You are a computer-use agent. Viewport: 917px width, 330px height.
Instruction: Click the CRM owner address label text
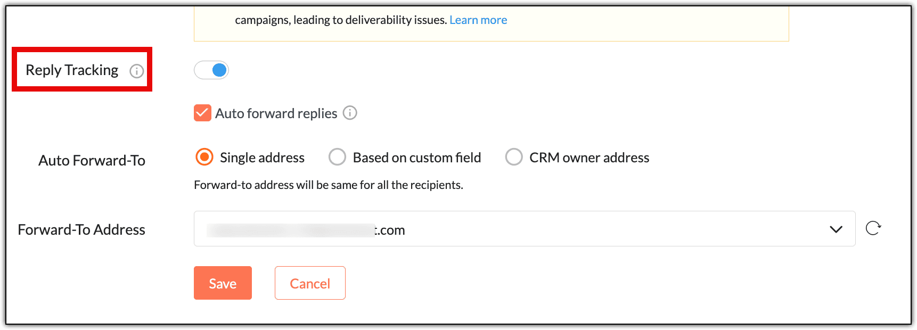[589, 158]
